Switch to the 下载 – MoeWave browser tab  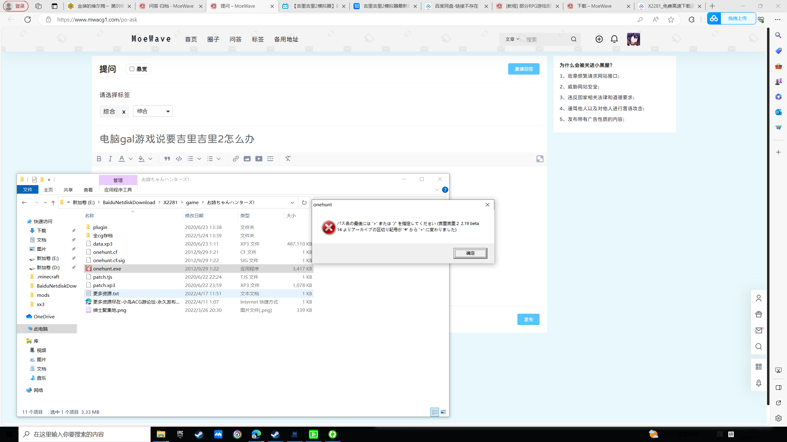point(598,6)
